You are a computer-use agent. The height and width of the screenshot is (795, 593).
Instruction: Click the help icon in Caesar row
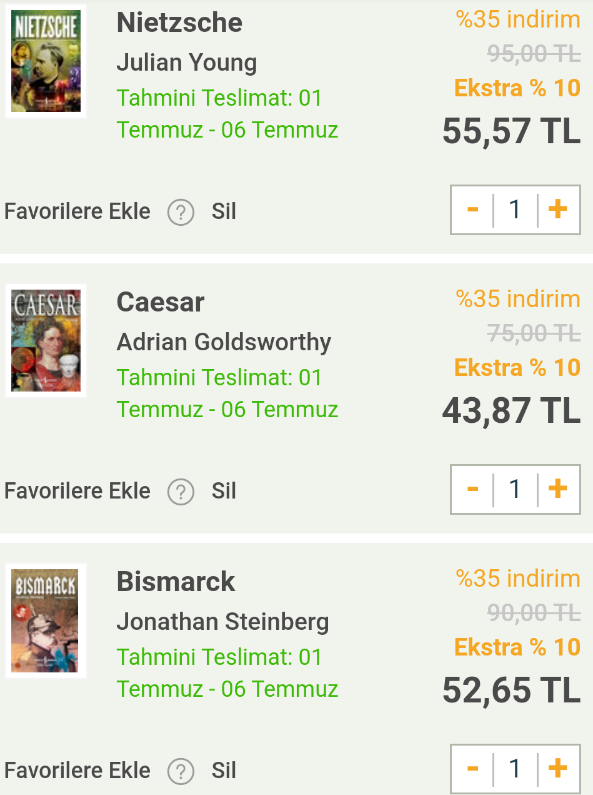tap(181, 492)
